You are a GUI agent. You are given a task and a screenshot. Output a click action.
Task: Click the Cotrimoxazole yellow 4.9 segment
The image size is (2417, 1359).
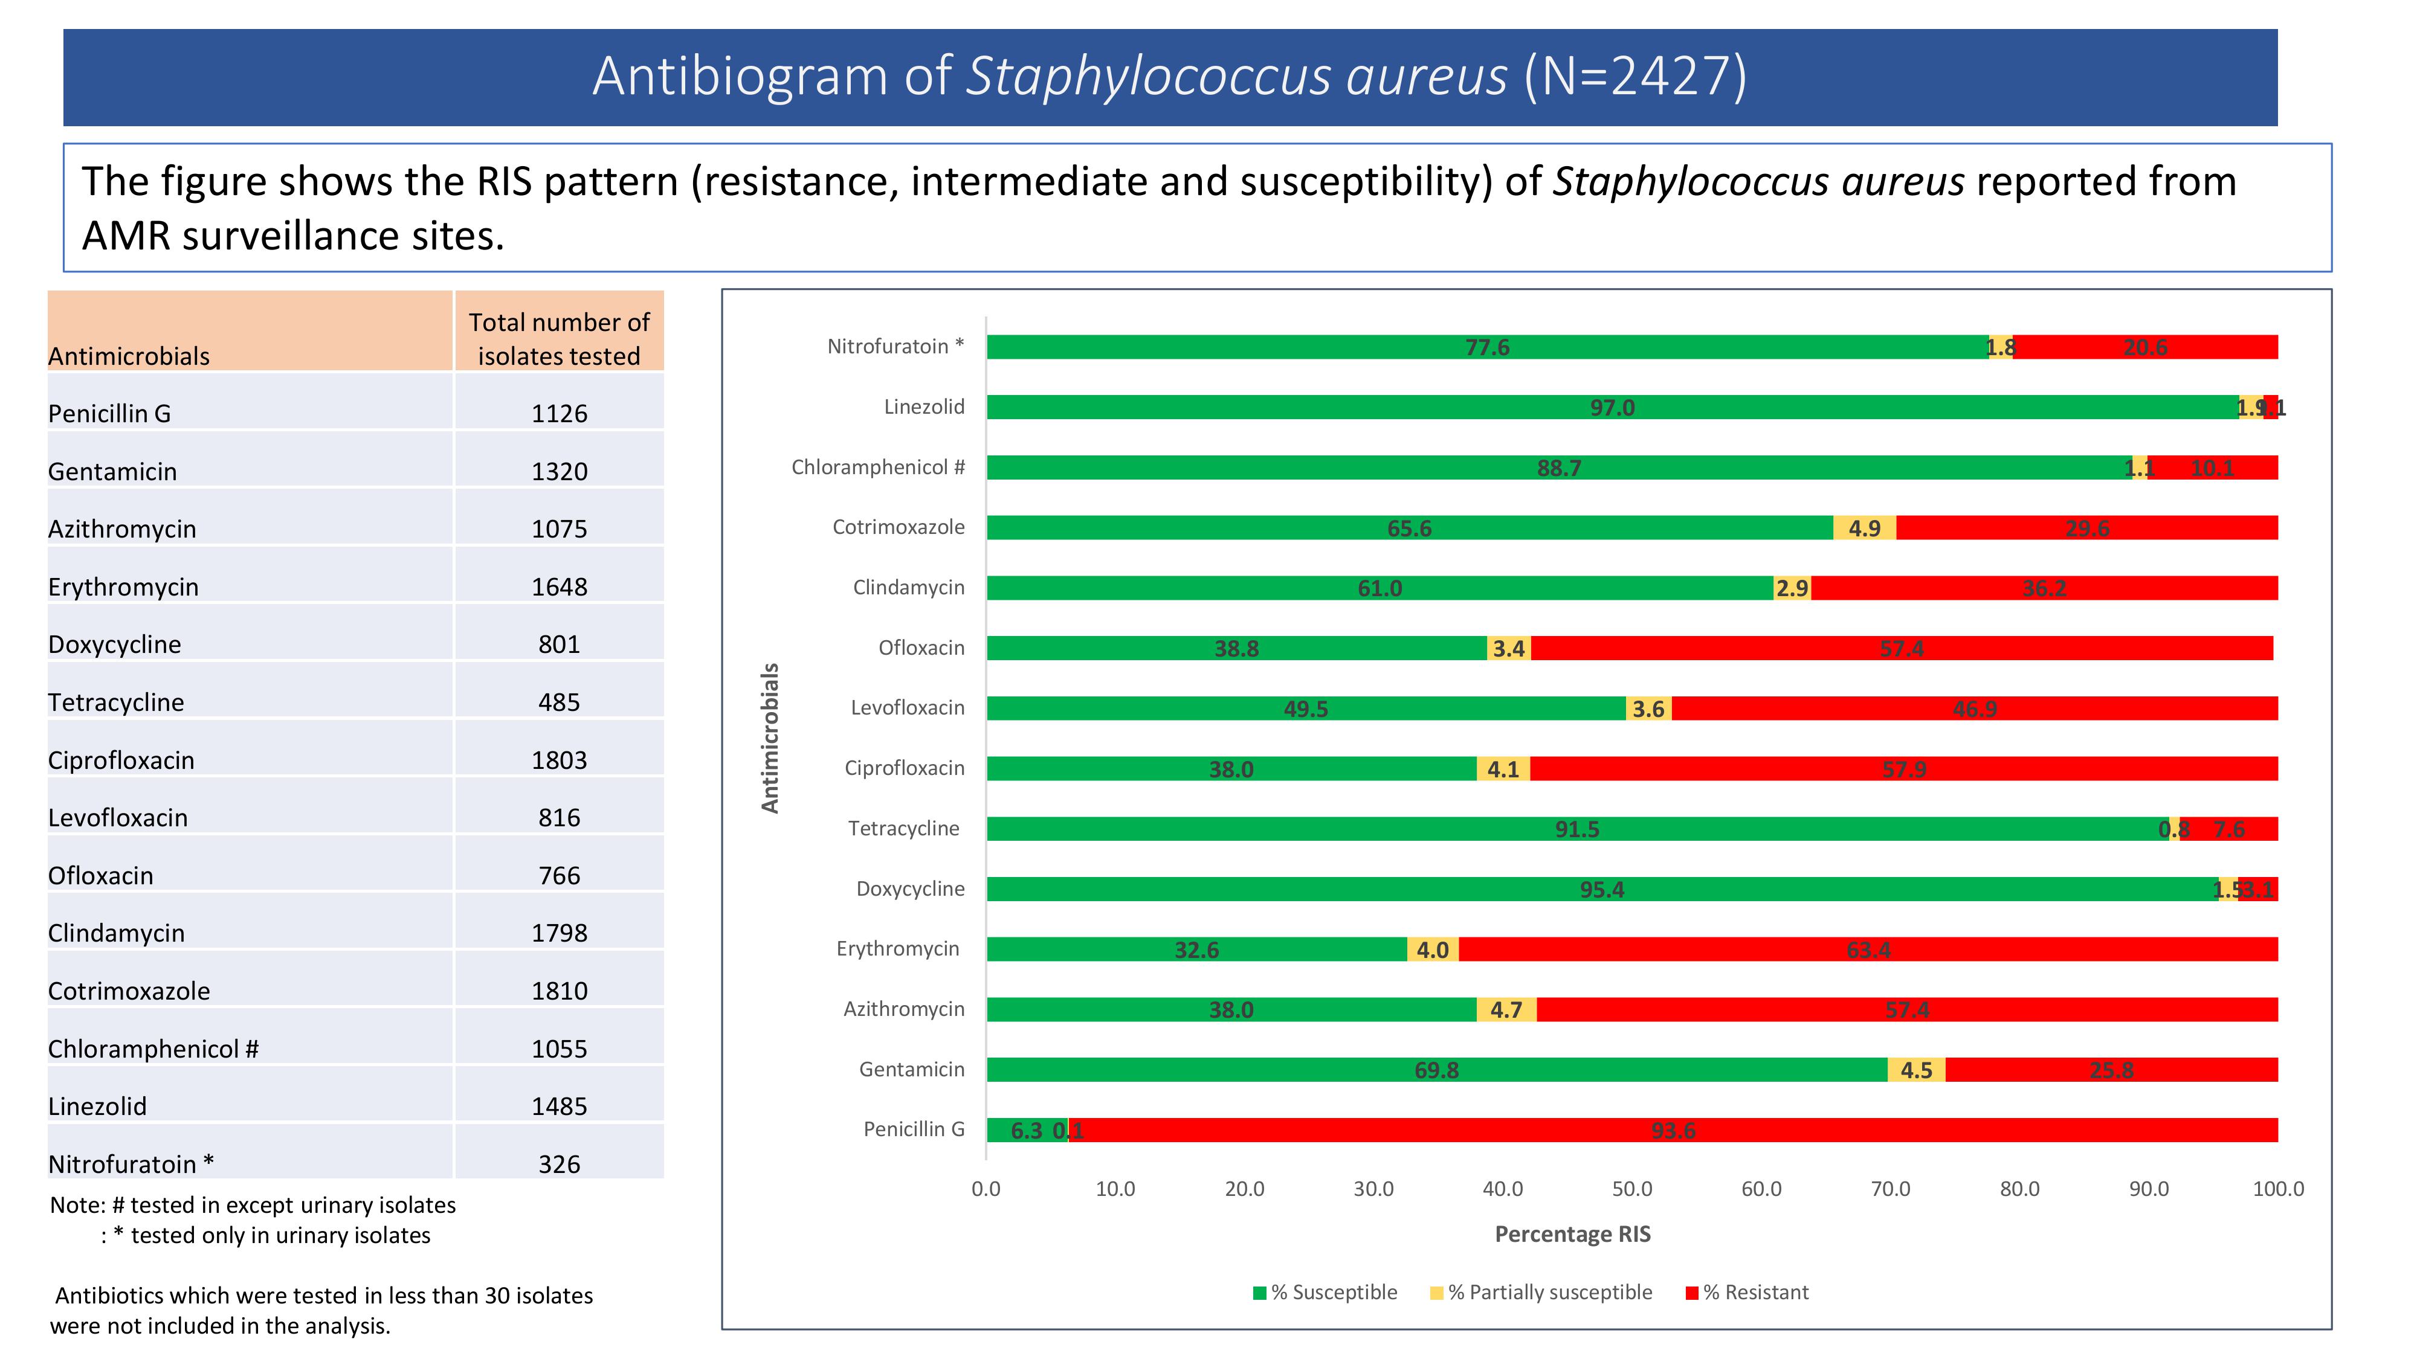(1864, 528)
